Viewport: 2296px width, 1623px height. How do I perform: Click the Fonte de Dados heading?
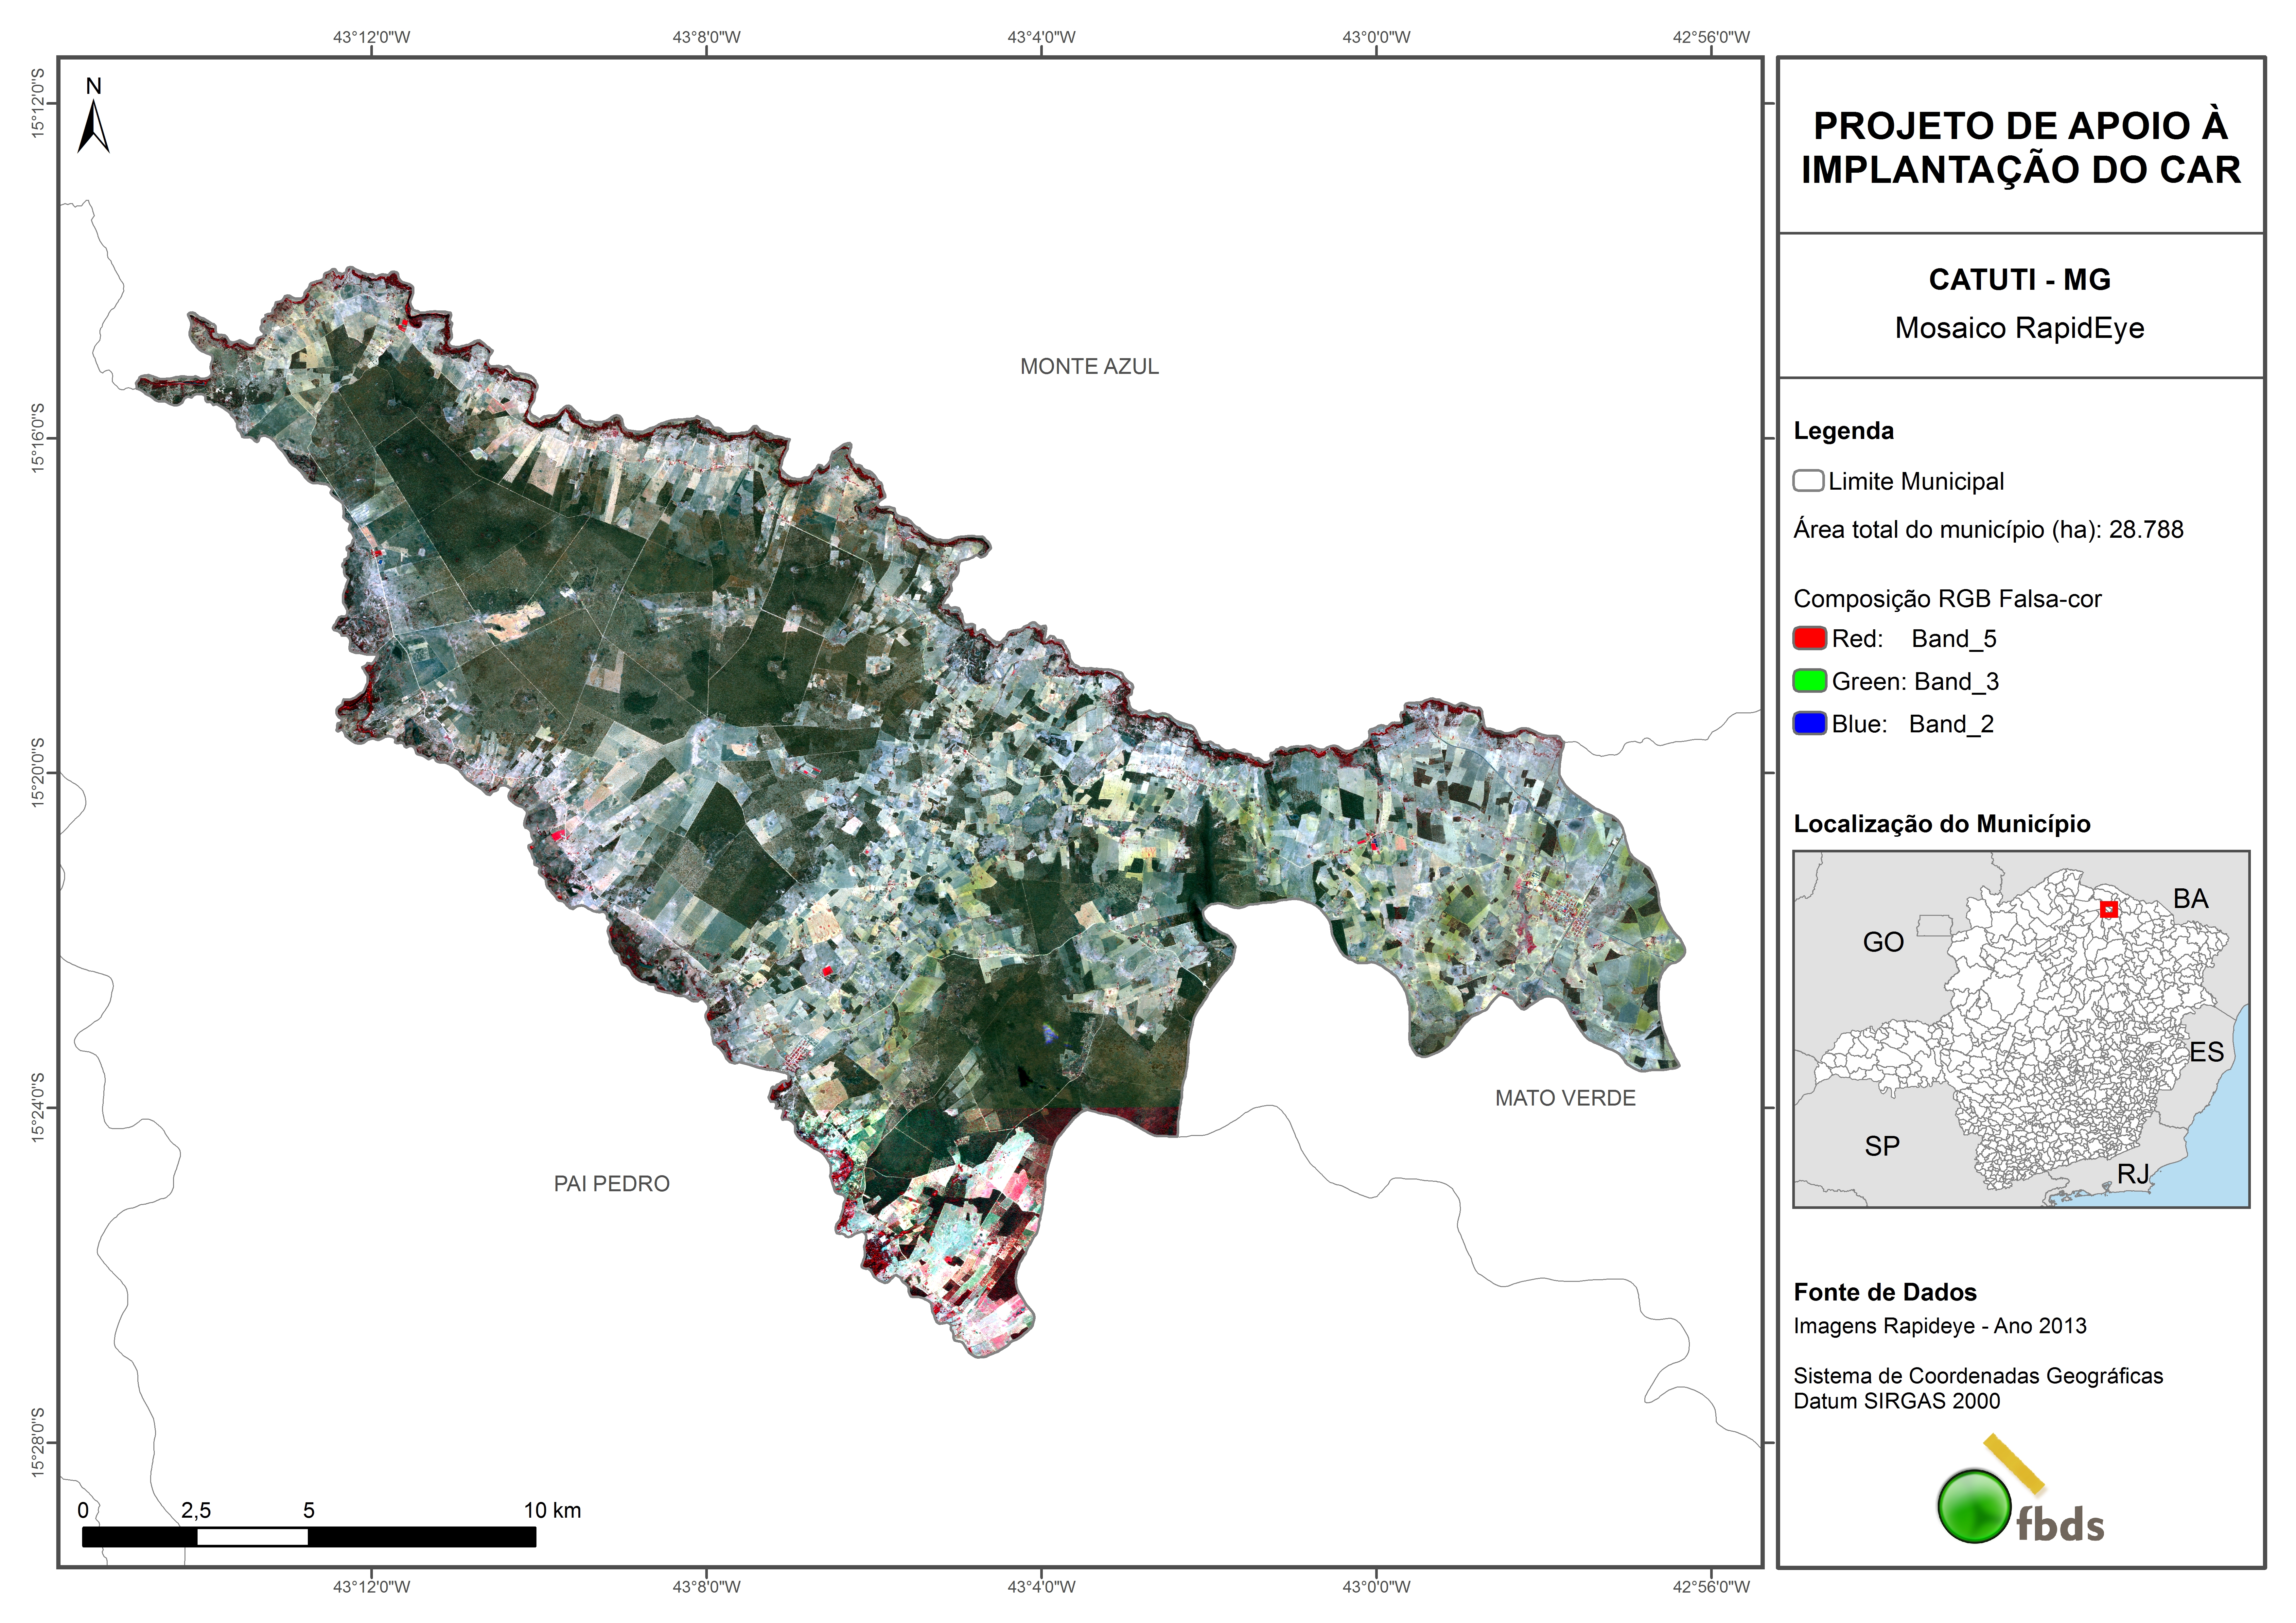(1884, 1292)
